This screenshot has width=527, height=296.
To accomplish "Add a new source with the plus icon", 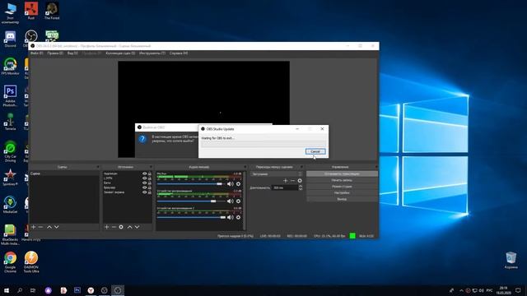I will (x=106, y=227).
